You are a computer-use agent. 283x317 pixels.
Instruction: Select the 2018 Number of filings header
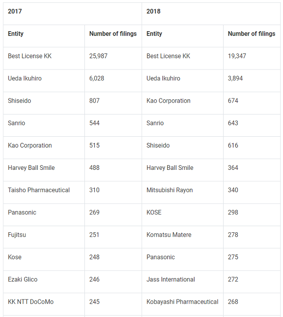(251, 34)
